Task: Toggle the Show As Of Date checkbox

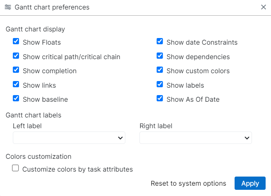Action: point(160,99)
